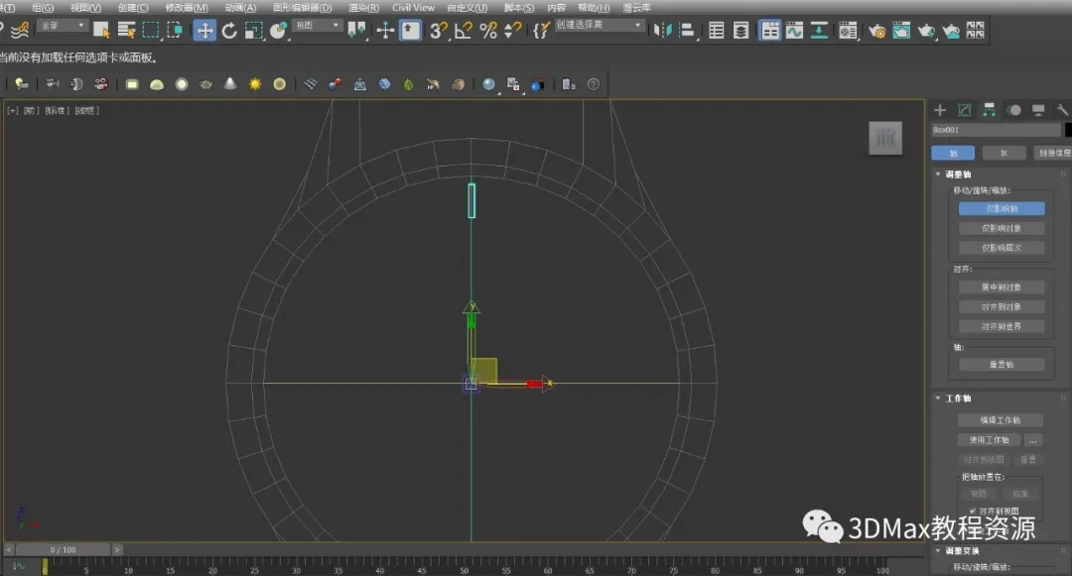Click the front view cube 前

pyautogui.click(x=885, y=138)
